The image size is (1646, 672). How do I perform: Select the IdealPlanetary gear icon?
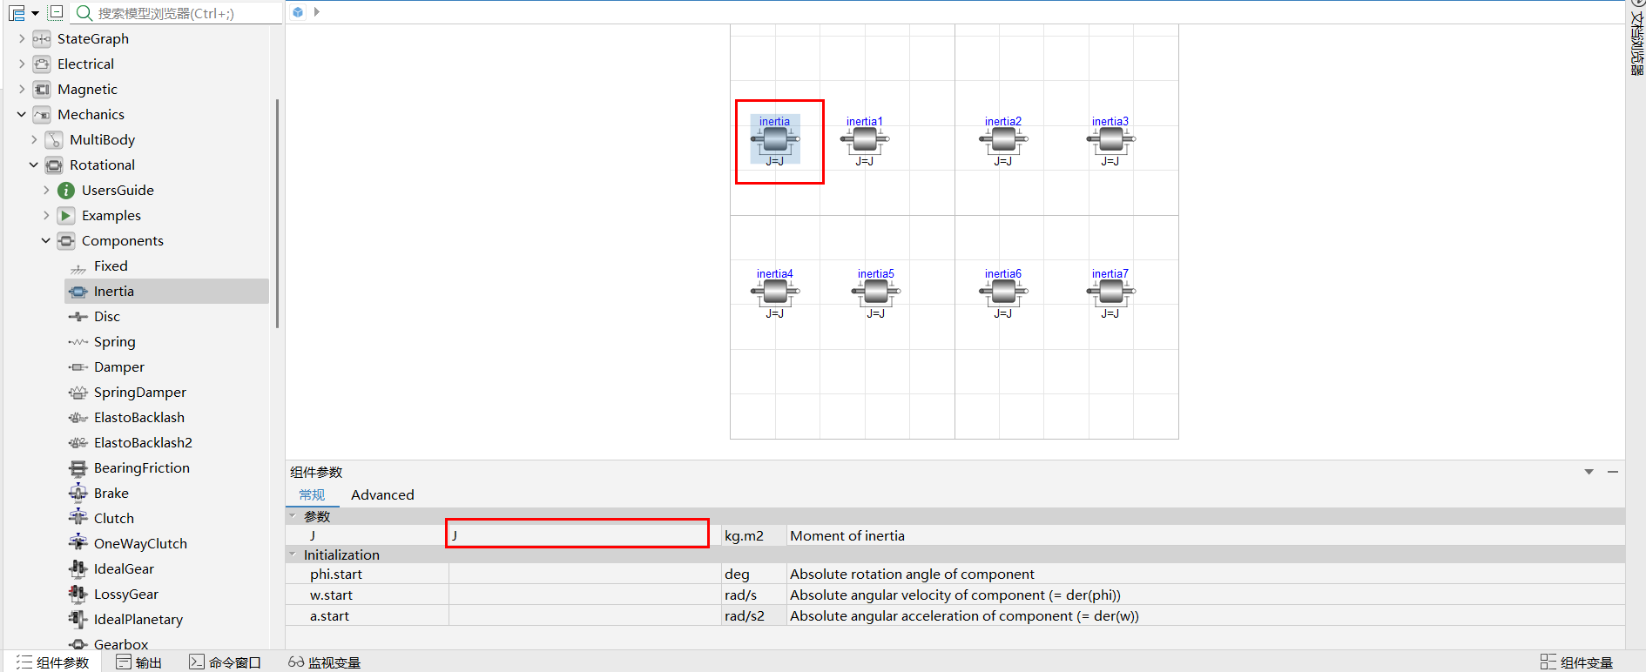click(x=78, y=620)
